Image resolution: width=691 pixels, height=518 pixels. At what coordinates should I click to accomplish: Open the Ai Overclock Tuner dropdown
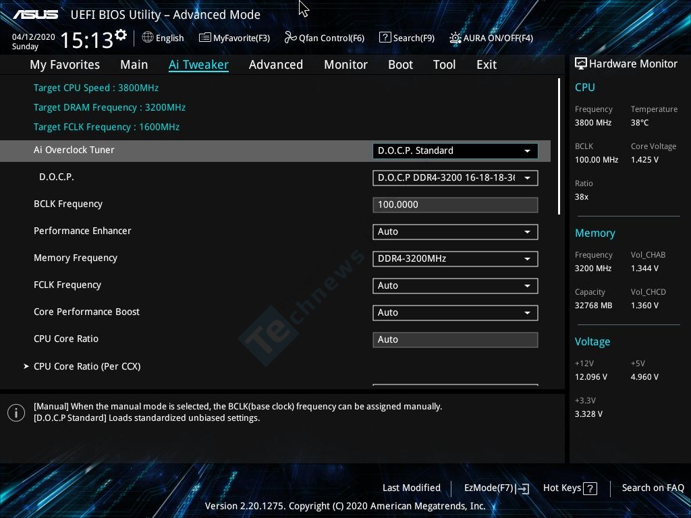pos(455,151)
